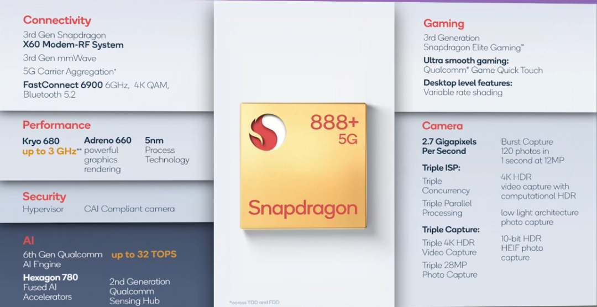Open the Gaming section heading
597x307 pixels.
(443, 24)
